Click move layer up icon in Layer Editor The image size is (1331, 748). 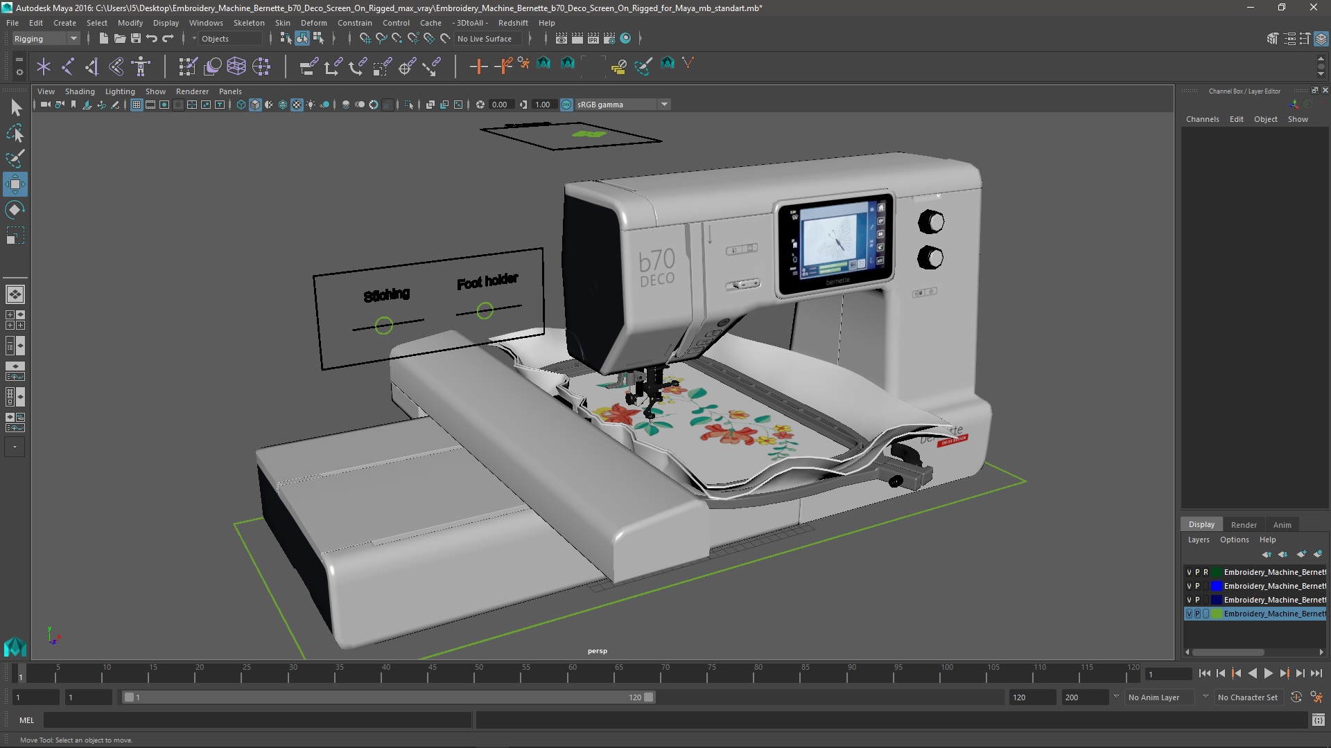point(1267,554)
